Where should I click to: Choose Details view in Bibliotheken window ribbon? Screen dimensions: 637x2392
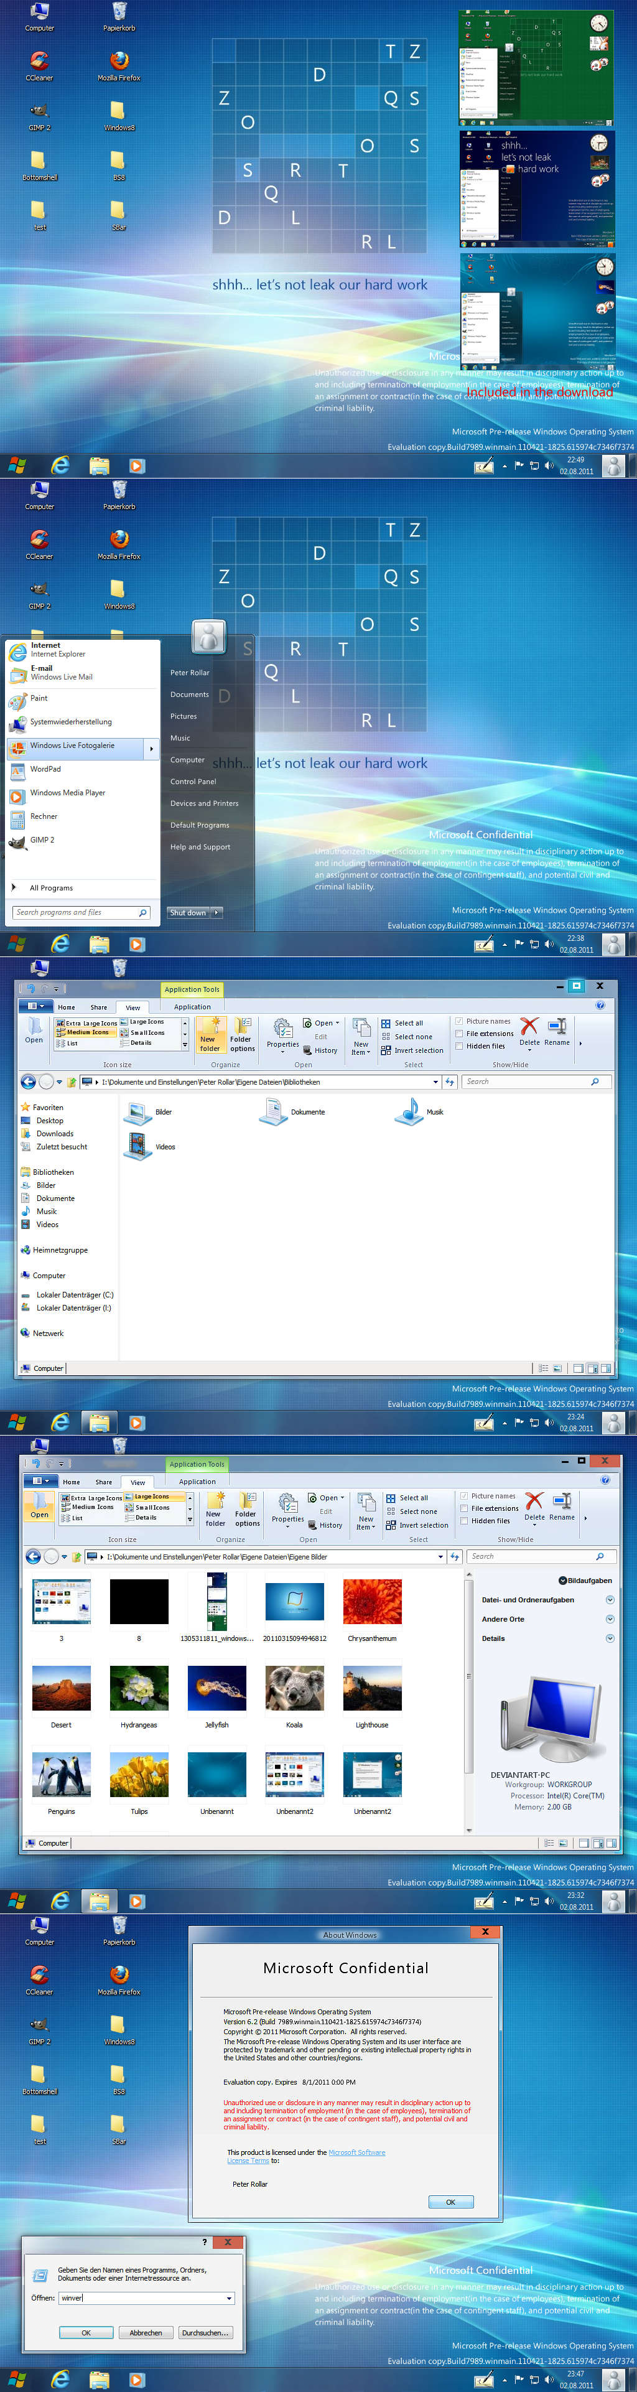pyautogui.click(x=136, y=1043)
